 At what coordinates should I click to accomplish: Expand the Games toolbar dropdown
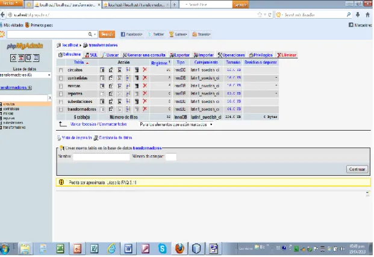(178, 34)
